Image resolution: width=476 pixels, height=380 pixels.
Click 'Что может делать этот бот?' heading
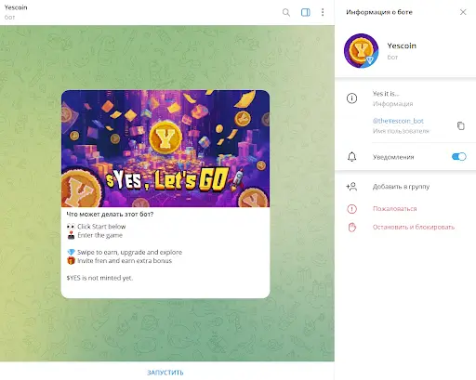click(110, 214)
